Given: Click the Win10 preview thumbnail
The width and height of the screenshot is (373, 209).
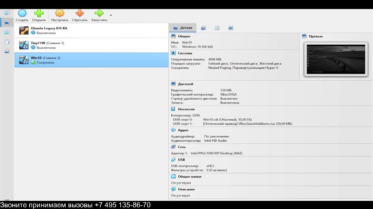Looking at the screenshot, I should 336,59.
